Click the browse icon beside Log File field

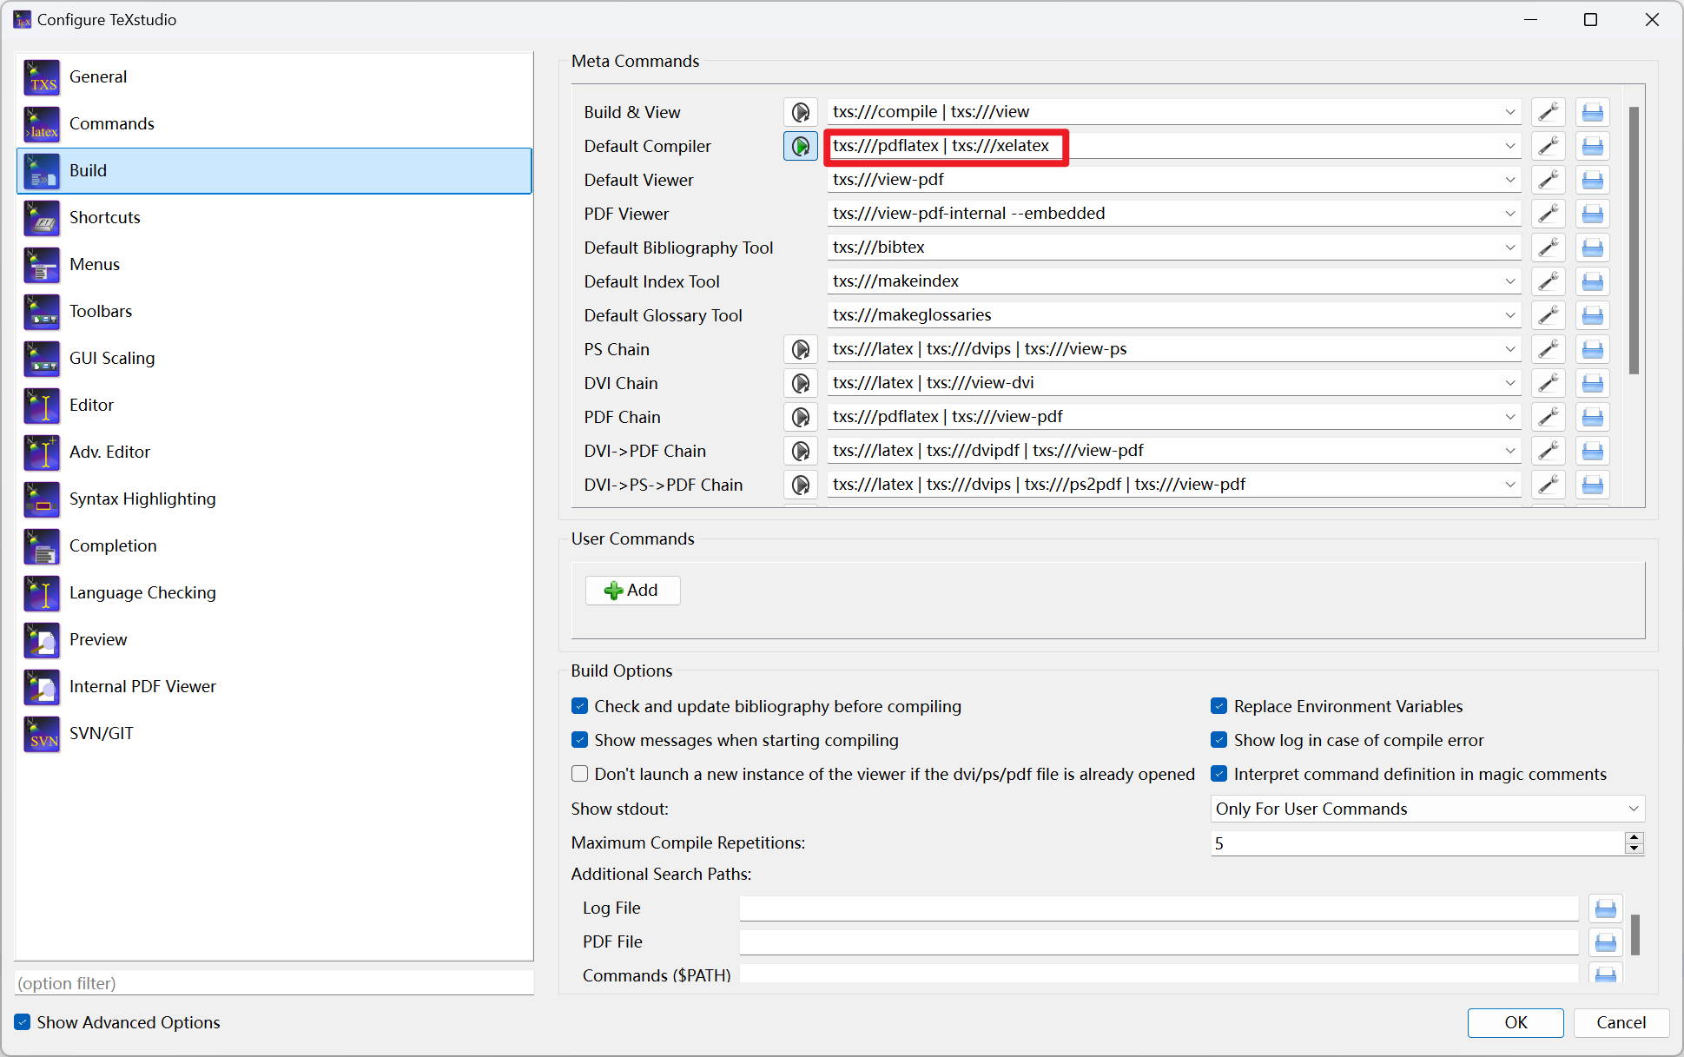coord(1605,908)
